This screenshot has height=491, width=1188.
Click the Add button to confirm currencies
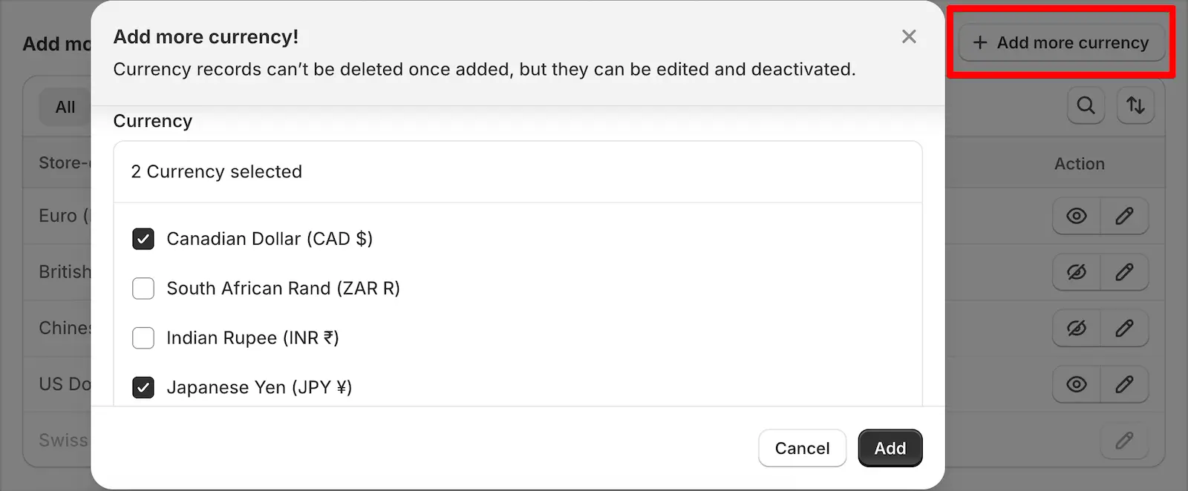coord(890,448)
